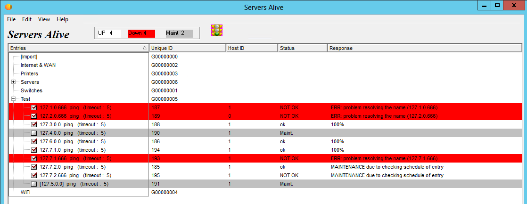Click the orange app icon in title bar
The width and height of the screenshot is (527, 204).
click(x=9, y=7)
